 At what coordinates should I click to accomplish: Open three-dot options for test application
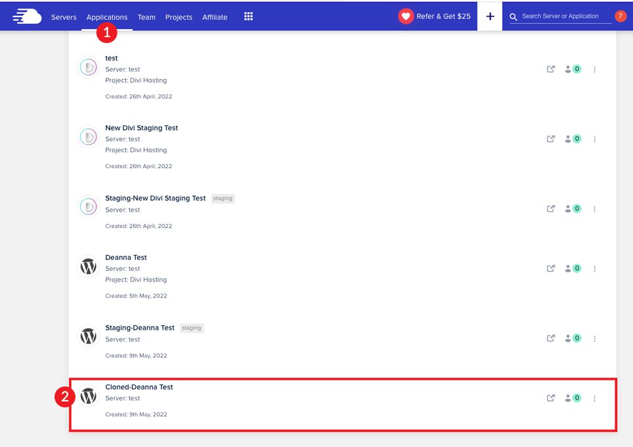coord(594,69)
